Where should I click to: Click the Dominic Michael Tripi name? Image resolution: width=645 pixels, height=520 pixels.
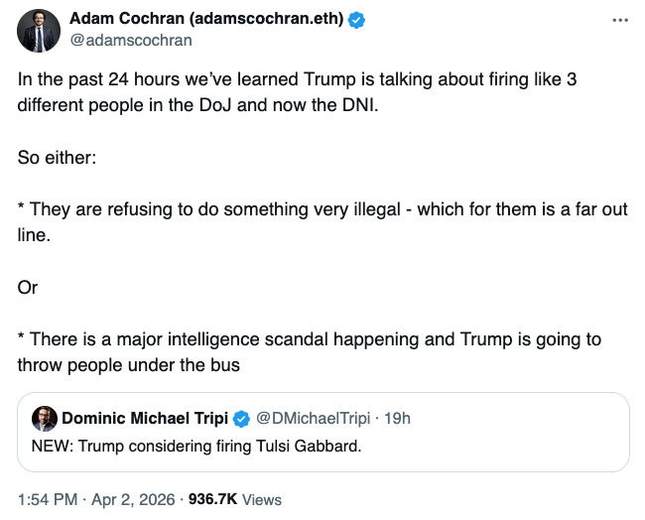click(x=145, y=418)
